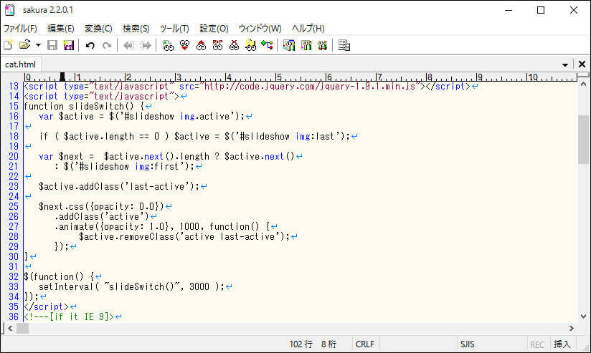Click the CRLF status bar entry
The image size is (591, 353).
(365, 344)
